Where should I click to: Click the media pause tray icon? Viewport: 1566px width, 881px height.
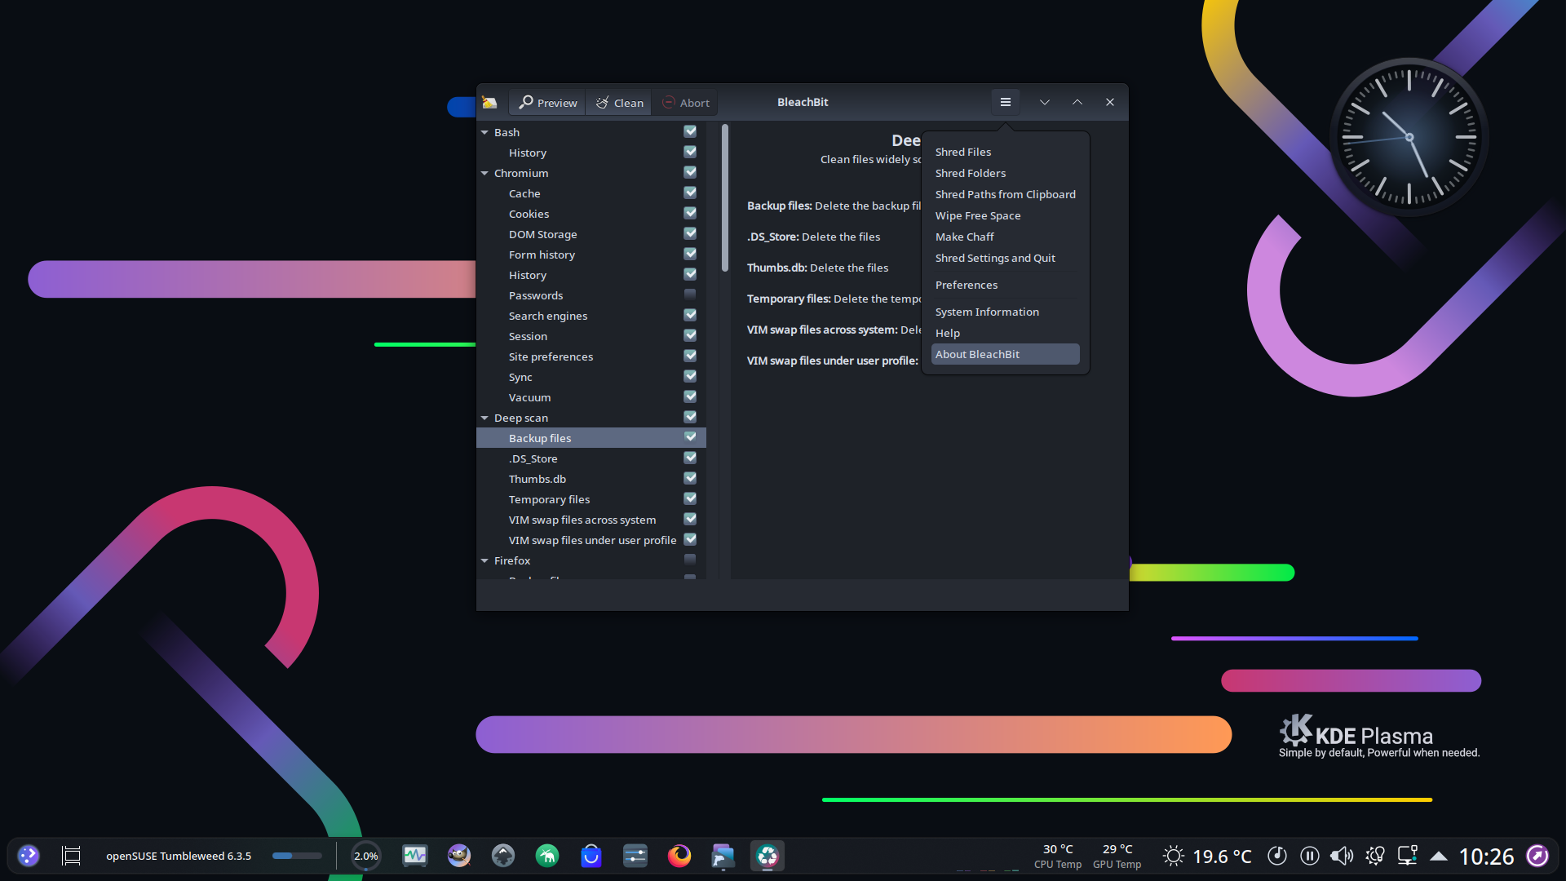click(1310, 856)
